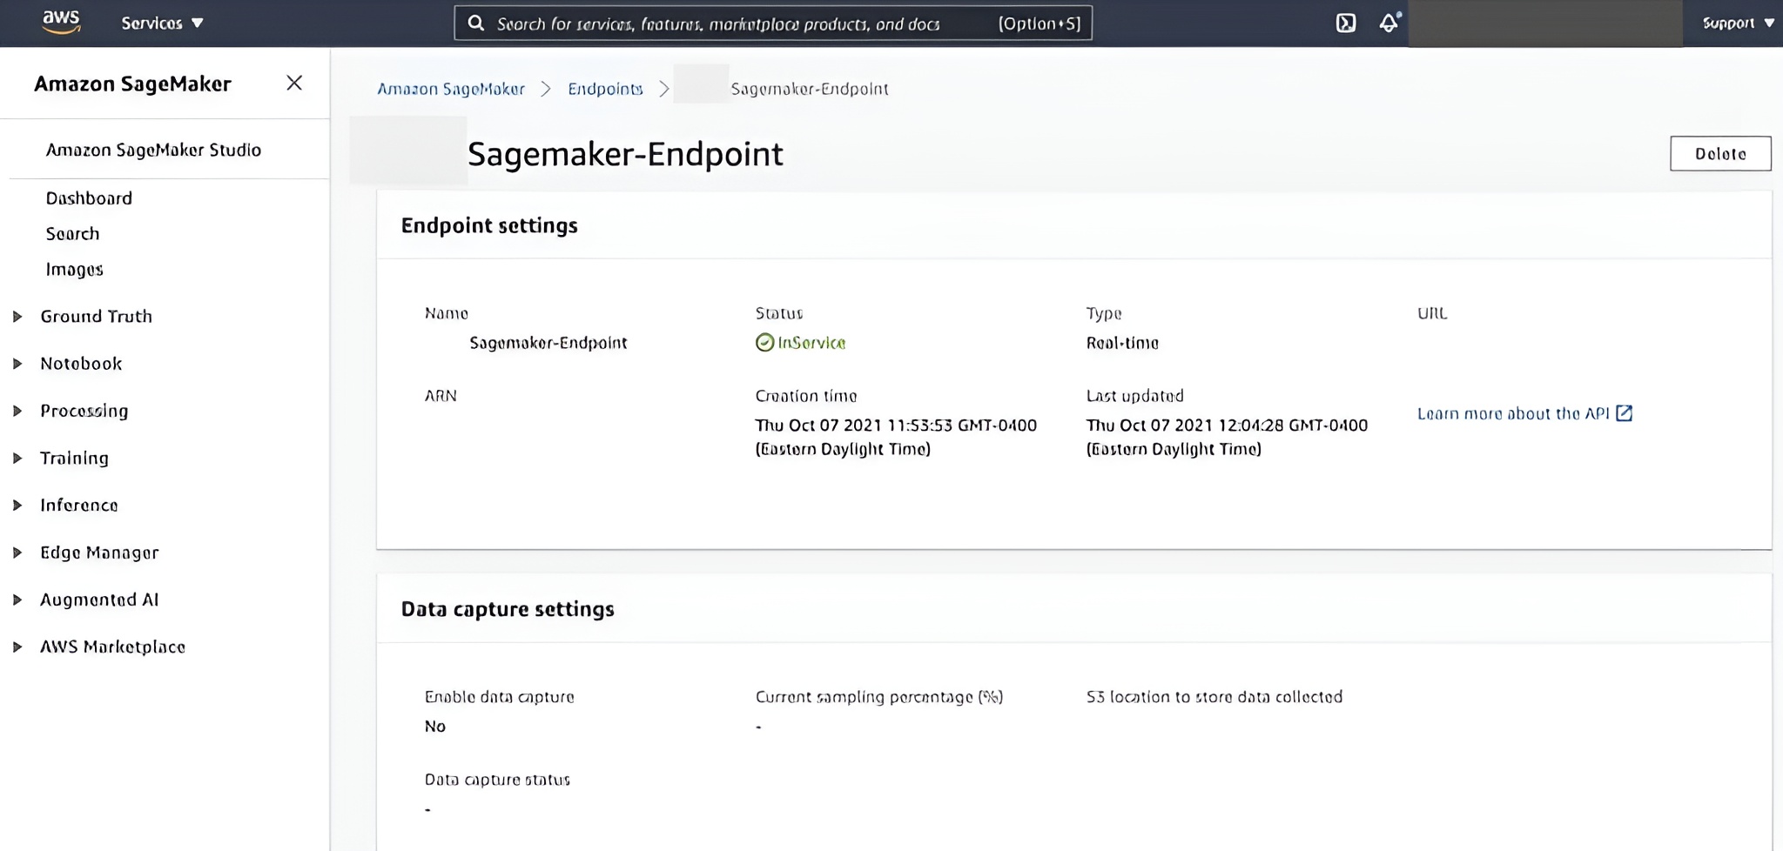Open API docs via external link icon
1783x851 pixels.
click(x=1625, y=413)
